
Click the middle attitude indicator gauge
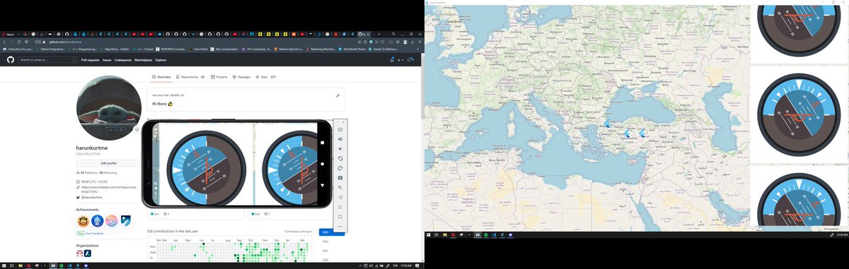pos(799,115)
